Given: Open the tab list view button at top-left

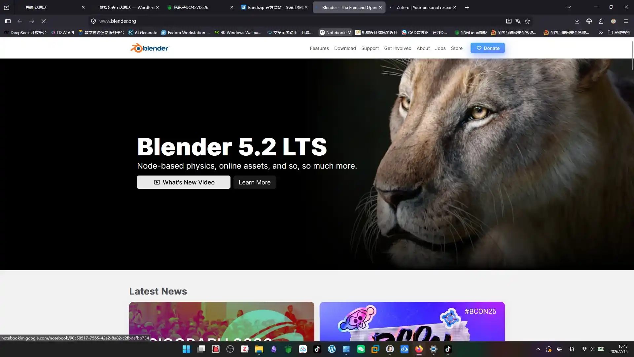Looking at the screenshot, I should tap(7, 7).
